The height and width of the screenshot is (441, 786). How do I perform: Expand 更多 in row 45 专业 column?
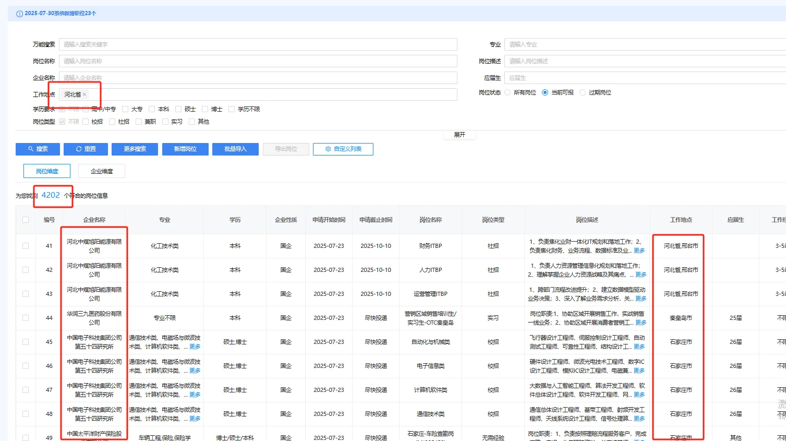[195, 347]
